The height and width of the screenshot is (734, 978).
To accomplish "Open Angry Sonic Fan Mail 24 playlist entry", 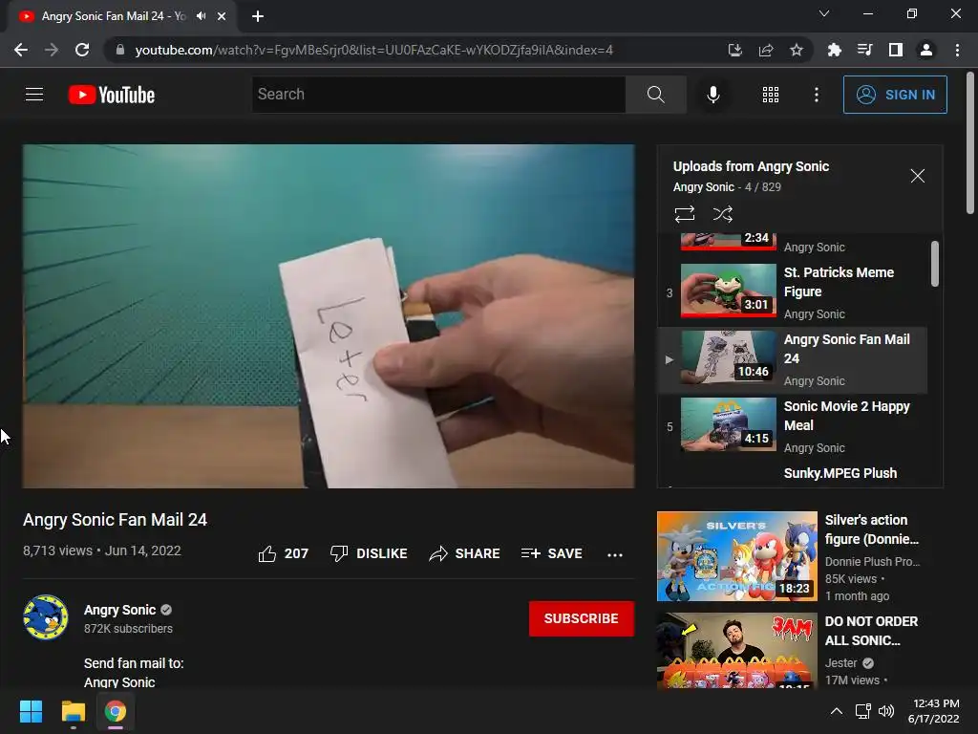I will point(792,360).
